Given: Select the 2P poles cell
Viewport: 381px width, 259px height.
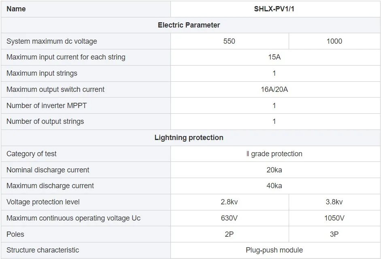Looking at the screenshot, I should pos(229,234).
